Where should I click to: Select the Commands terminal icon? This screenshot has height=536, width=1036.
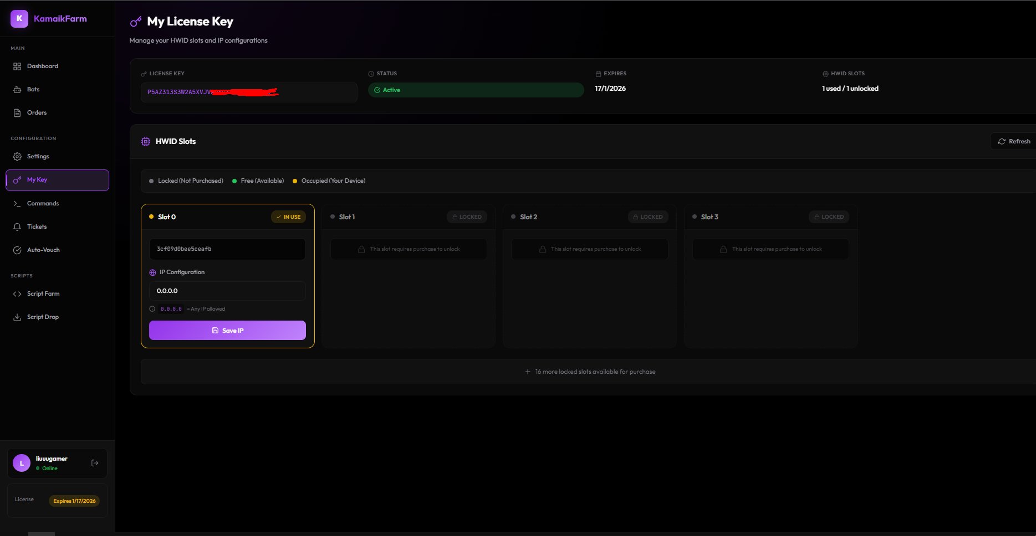coord(17,203)
